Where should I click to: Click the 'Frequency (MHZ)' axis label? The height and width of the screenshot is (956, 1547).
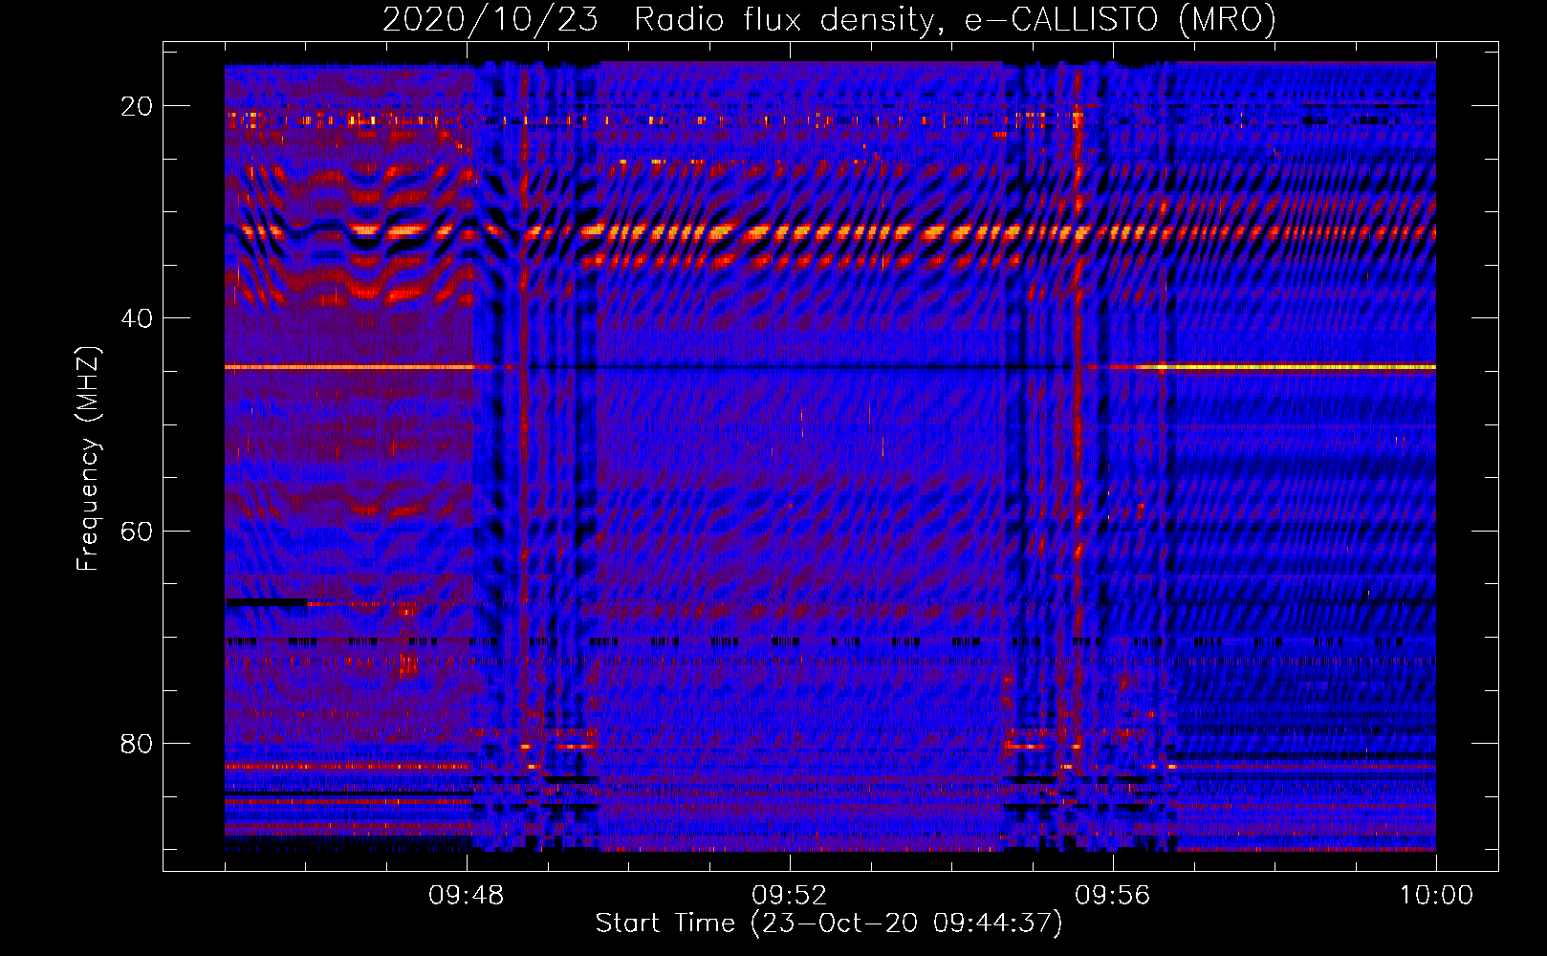tap(88, 459)
